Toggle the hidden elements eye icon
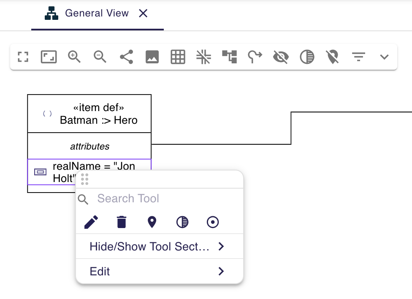 [281, 57]
